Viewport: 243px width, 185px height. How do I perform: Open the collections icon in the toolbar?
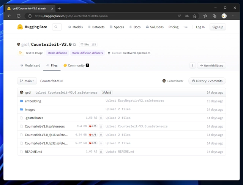point(215,16)
